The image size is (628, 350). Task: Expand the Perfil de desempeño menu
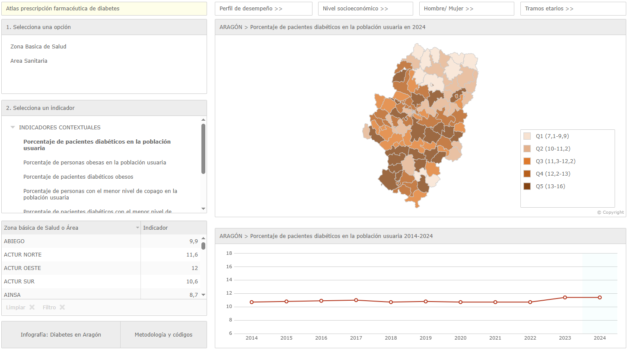tap(263, 9)
